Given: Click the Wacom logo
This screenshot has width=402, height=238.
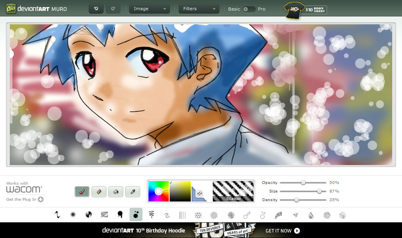Looking at the screenshot, I should click(24, 189).
